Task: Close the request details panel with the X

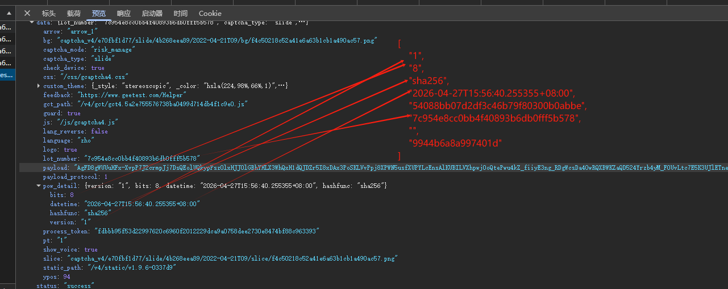Action: pos(27,13)
